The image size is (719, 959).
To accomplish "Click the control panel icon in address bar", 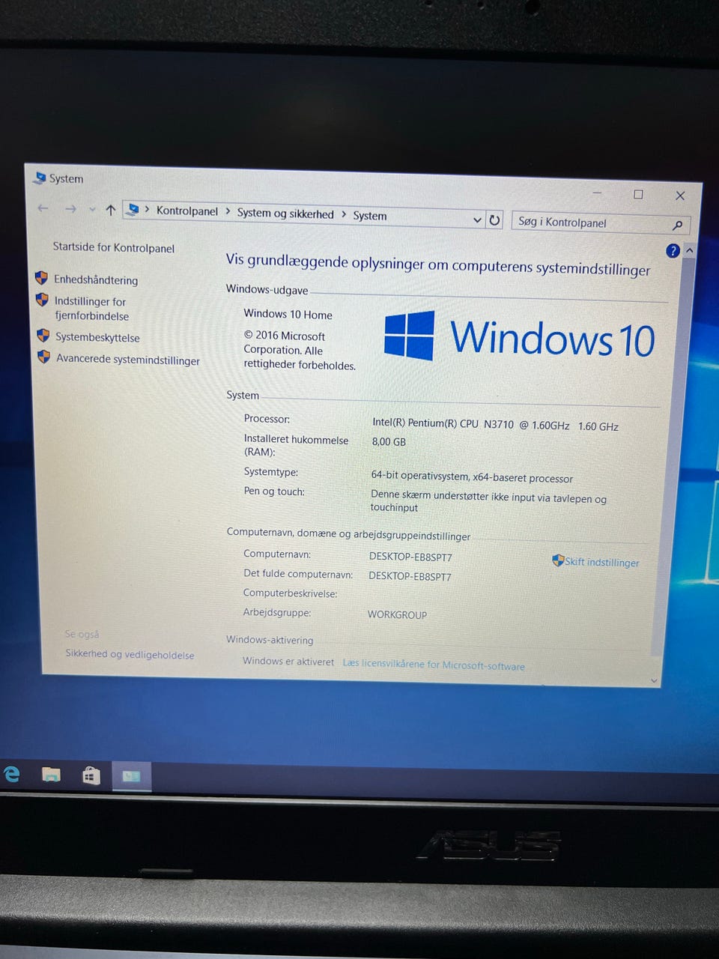I will [133, 210].
